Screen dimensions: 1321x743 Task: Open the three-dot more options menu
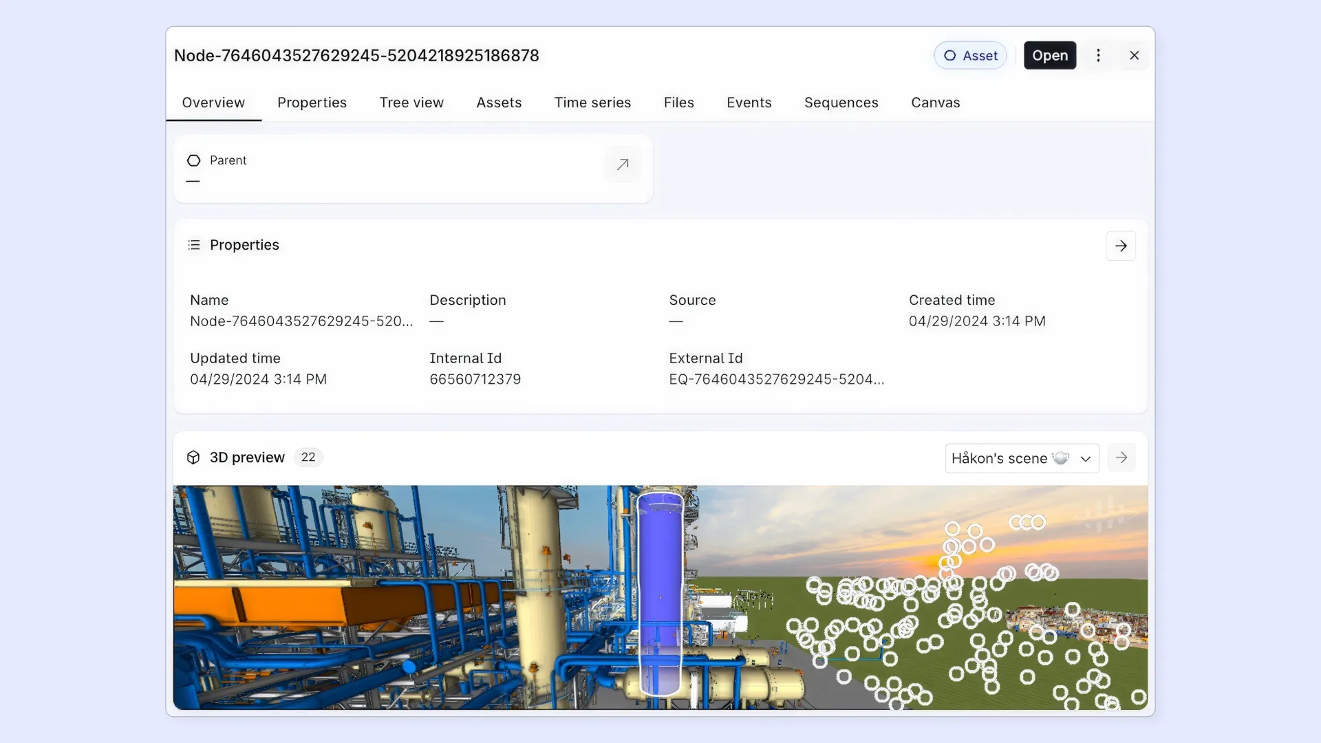[x=1098, y=56]
